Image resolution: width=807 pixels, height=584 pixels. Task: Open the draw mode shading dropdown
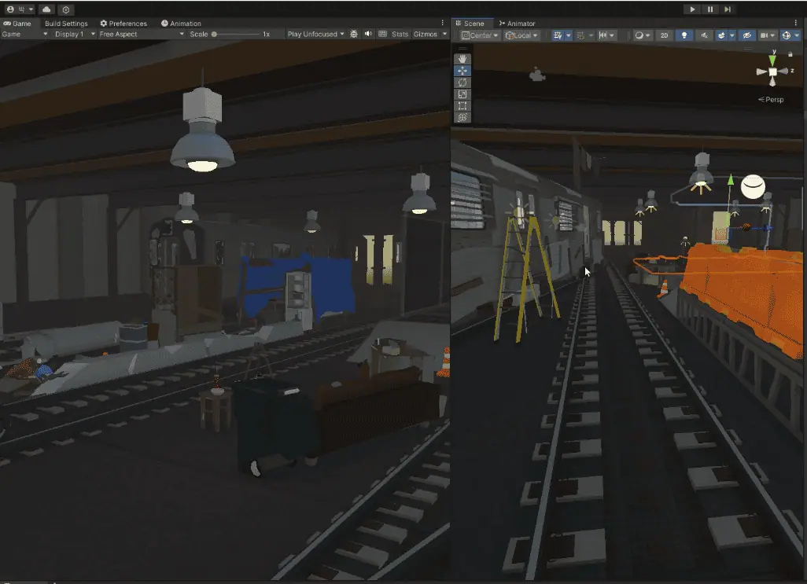click(643, 35)
